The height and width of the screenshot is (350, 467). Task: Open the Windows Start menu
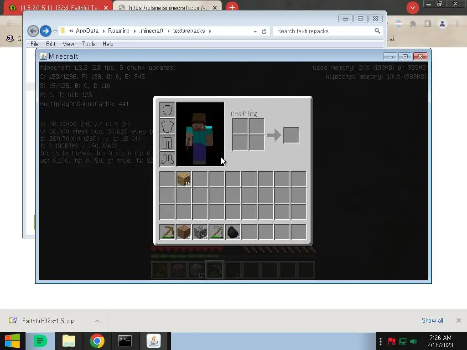coord(12,341)
